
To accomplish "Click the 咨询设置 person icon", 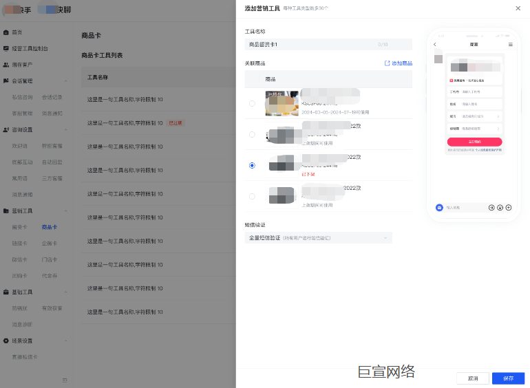I will pyautogui.click(x=6, y=129).
